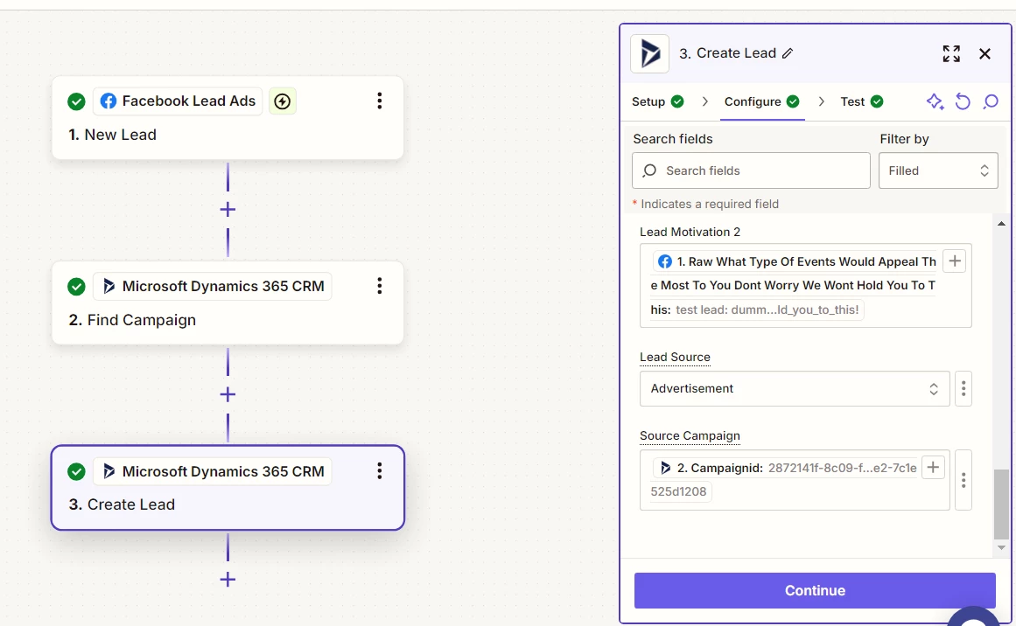The width and height of the screenshot is (1016, 626).
Task: Rename step using the pencil edit icon
Action: click(x=788, y=53)
